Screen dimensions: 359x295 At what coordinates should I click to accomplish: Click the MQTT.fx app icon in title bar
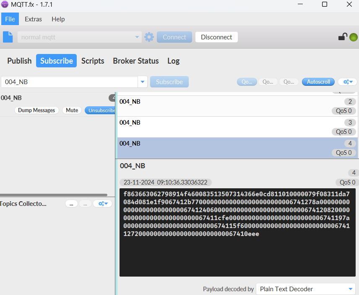point(5,4)
